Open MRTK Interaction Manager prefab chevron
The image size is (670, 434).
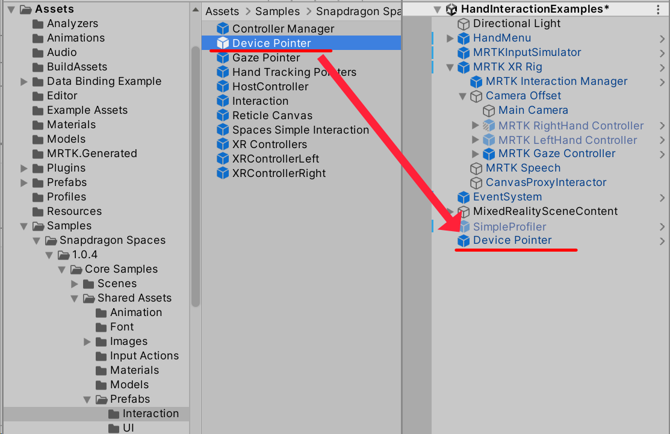tap(662, 82)
